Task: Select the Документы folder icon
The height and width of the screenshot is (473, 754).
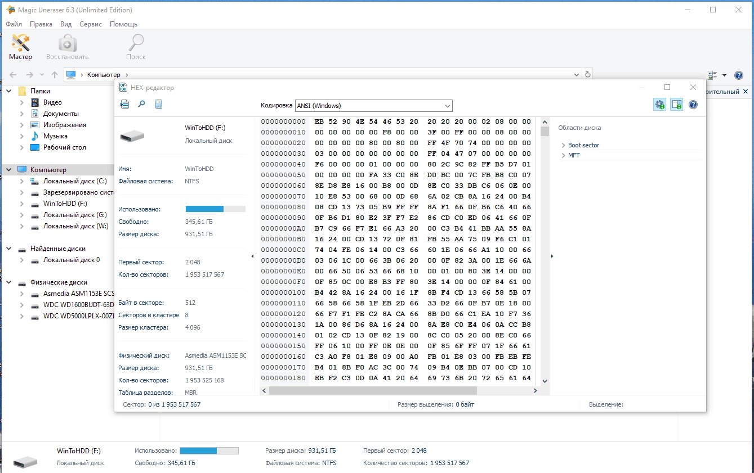Action: pos(35,114)
